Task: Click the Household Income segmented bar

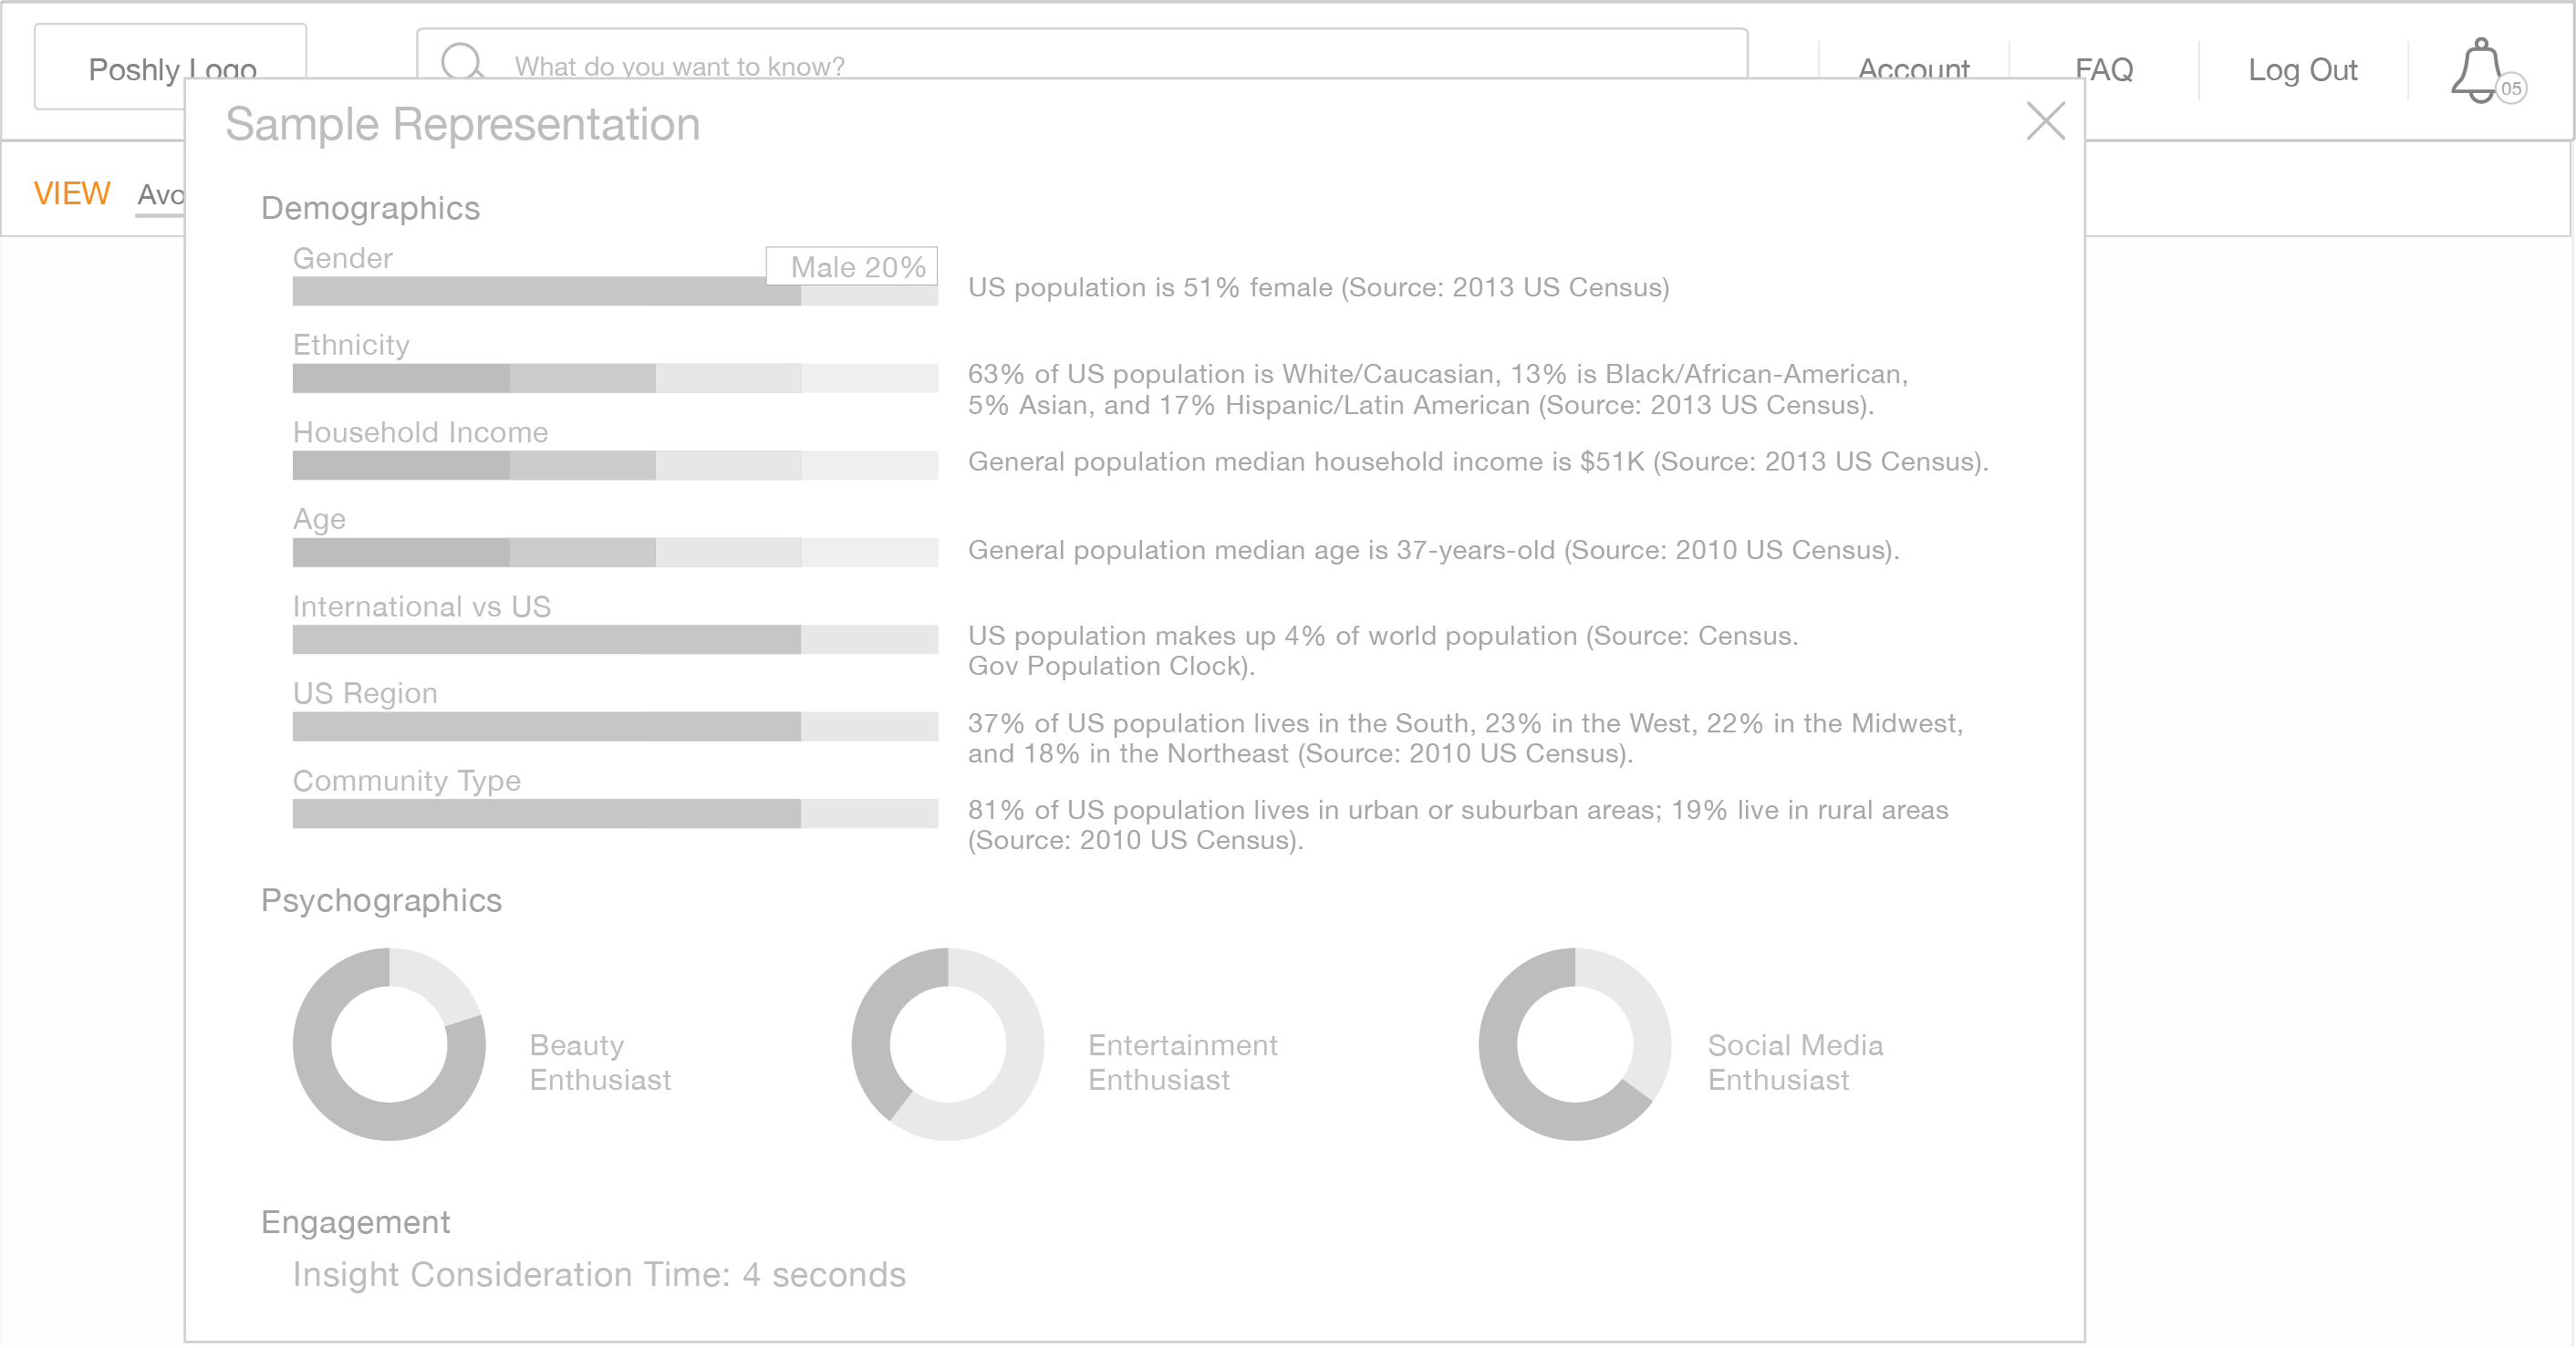Action: click(615, 465)
